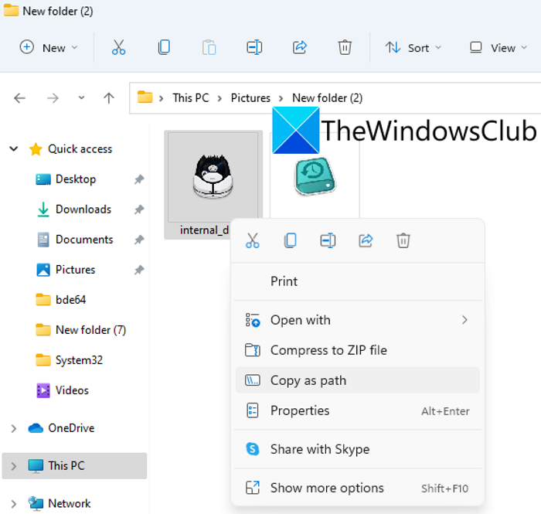Cut the file using the context menu scissors icon
Image resolution: width=541 pixels, height=514 pixels.
253,240
